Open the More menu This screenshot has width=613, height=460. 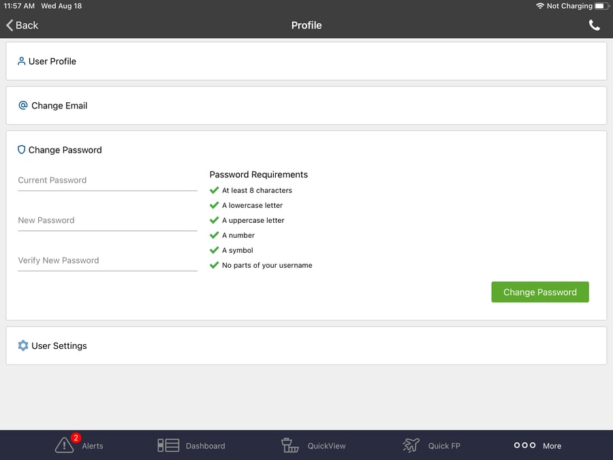[537, 444]
